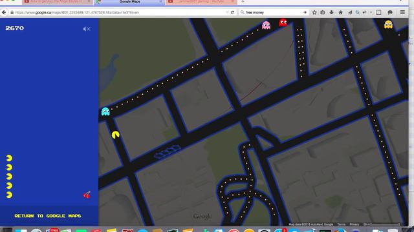Click the red ghost Blinky on the map
This screenshot has height=232, width=414.
(x=283, y=23)
